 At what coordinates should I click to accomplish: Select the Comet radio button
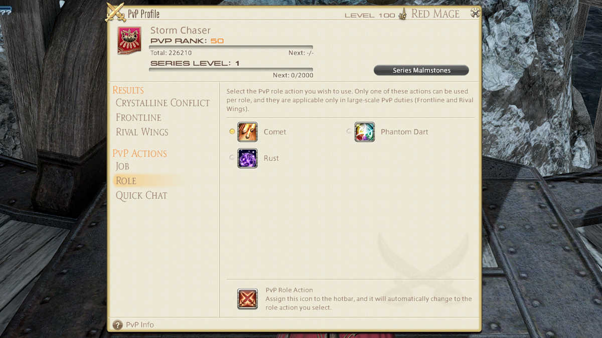pos(232,131)
